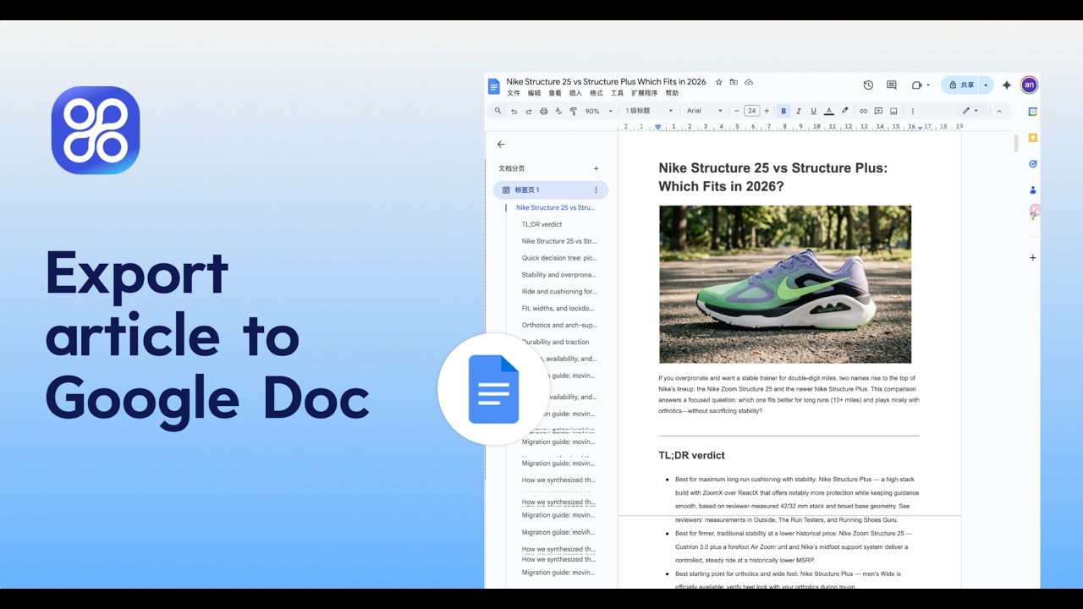Open the editing mode pencil dropdown

[970, 111]
